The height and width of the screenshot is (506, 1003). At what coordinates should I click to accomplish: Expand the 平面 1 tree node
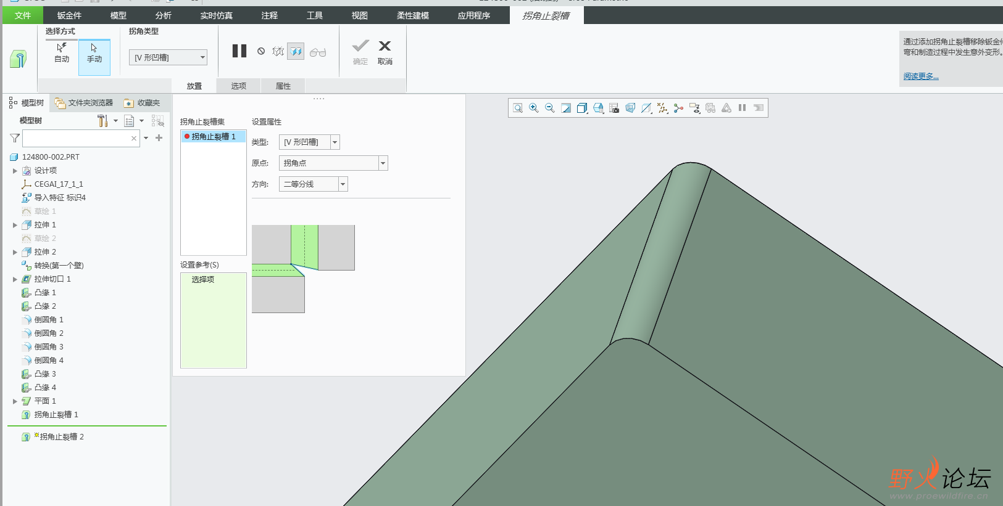[15, 401]
